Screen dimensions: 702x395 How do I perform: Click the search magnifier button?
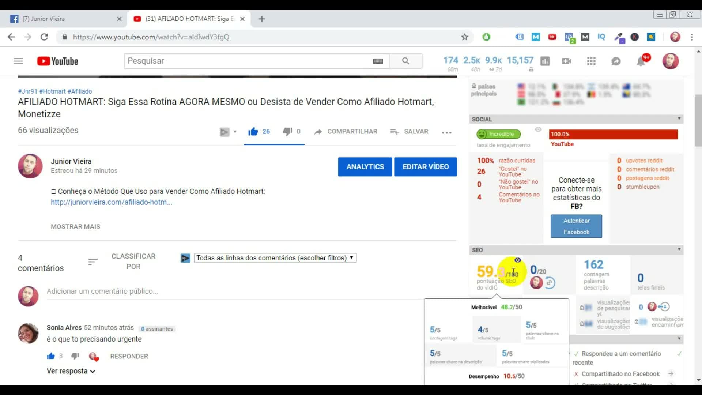click(405, 61)
